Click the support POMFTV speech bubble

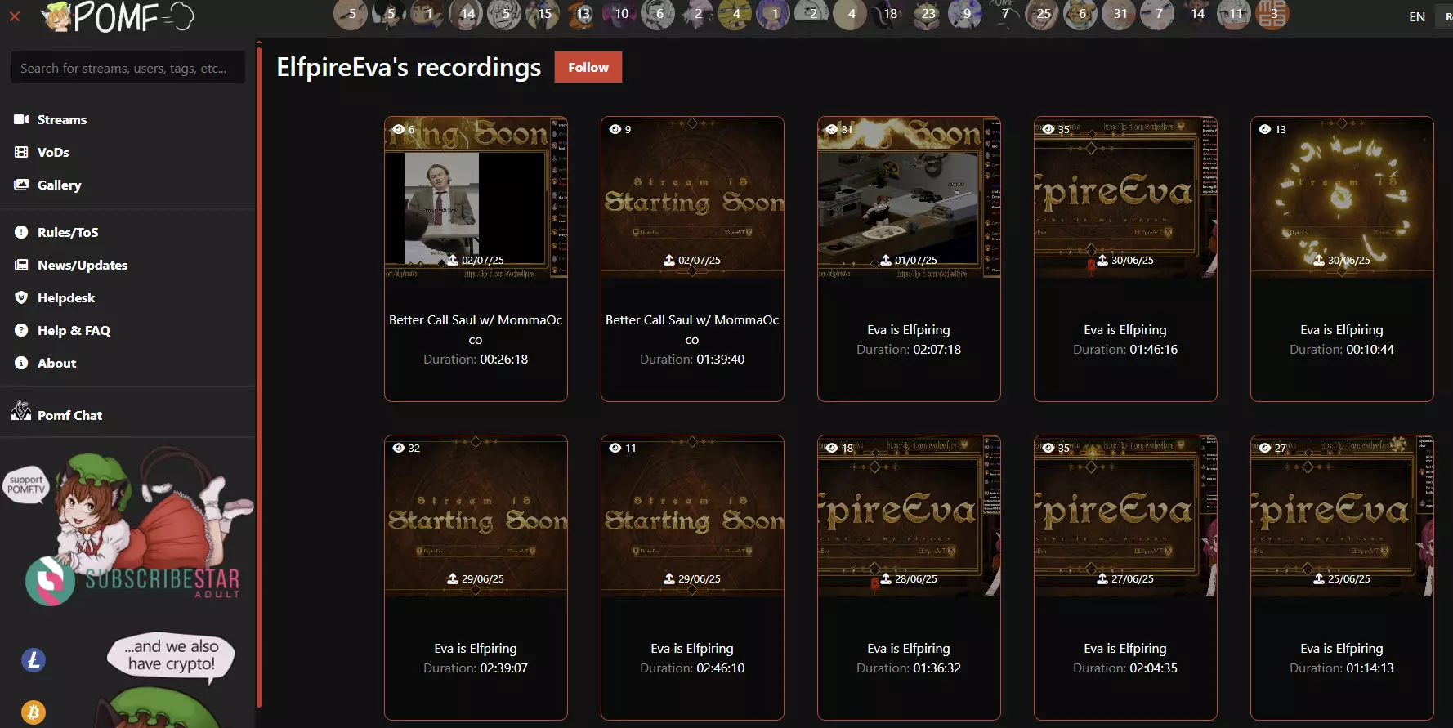tap(25, 485)
